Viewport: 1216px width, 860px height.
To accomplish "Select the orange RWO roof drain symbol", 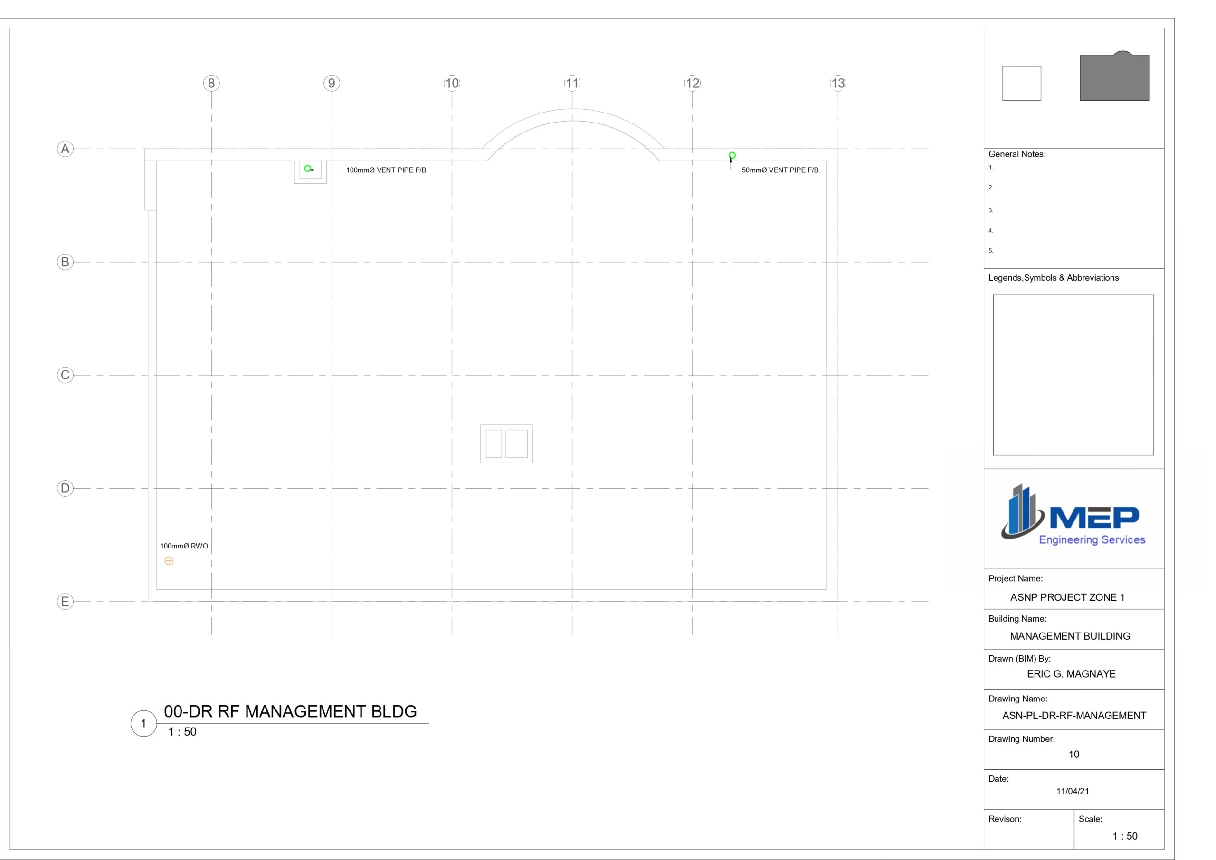I will pyautogui.click(x=169, y=561).
